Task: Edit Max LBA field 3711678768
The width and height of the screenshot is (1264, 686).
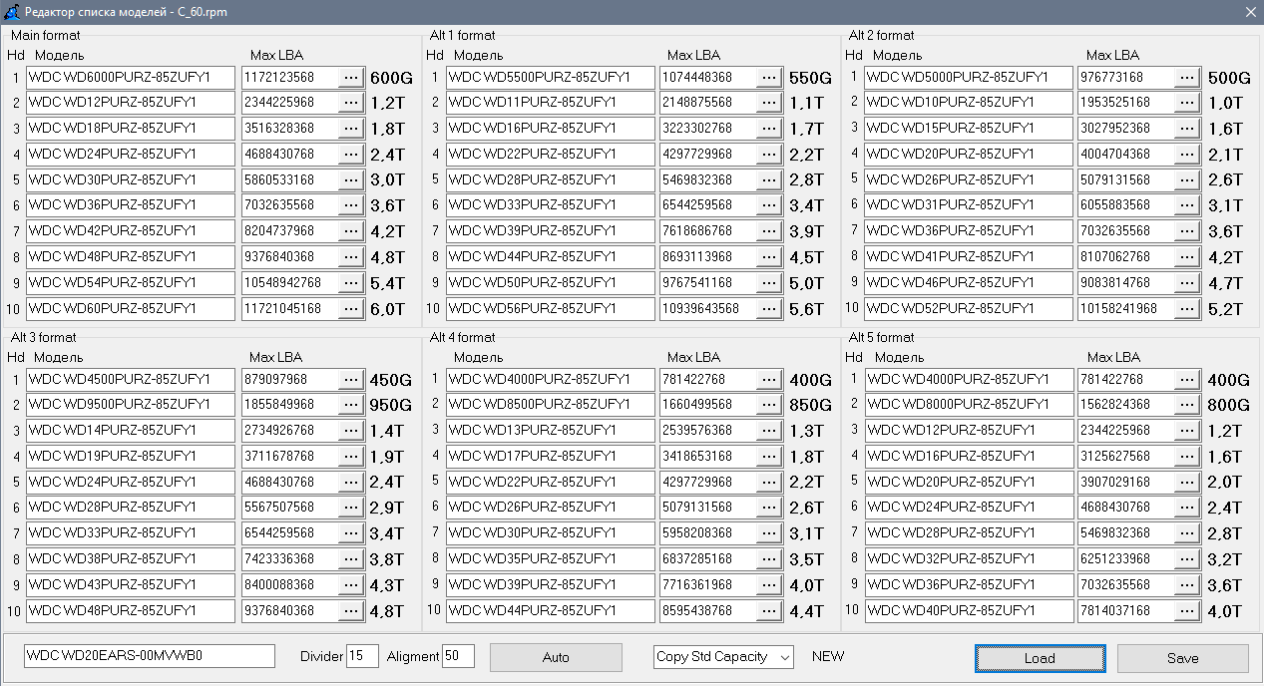Action: (x=290, y=457)
